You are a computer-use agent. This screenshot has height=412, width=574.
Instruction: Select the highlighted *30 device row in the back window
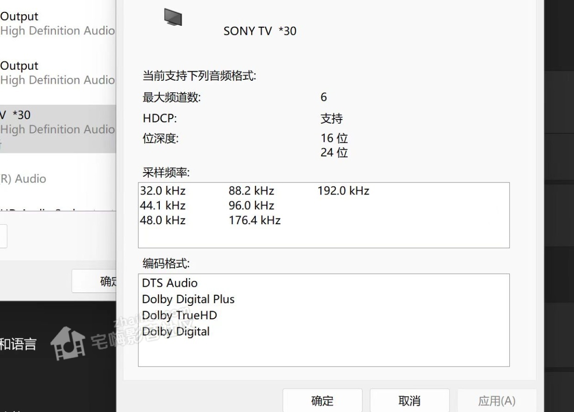tap(58, 129)
